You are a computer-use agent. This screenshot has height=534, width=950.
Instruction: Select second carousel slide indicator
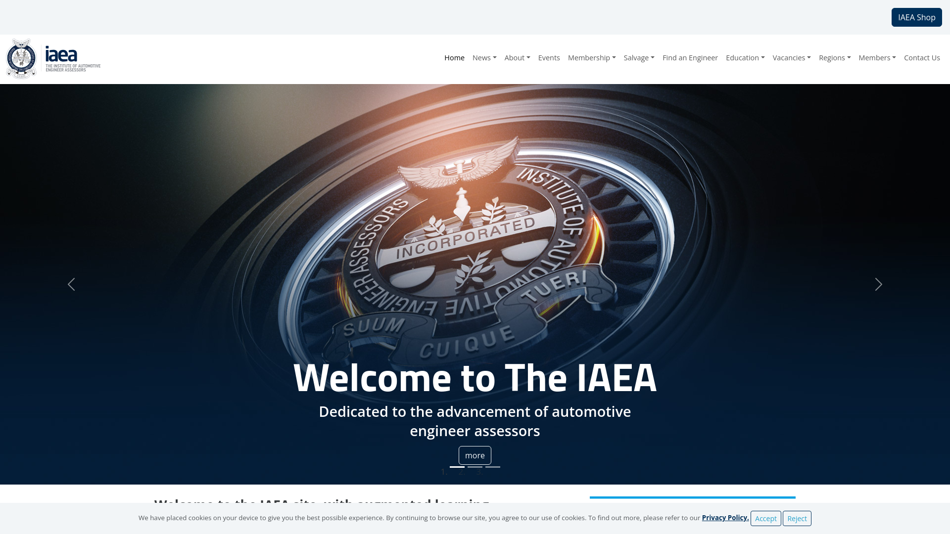(x=475, y=467)
